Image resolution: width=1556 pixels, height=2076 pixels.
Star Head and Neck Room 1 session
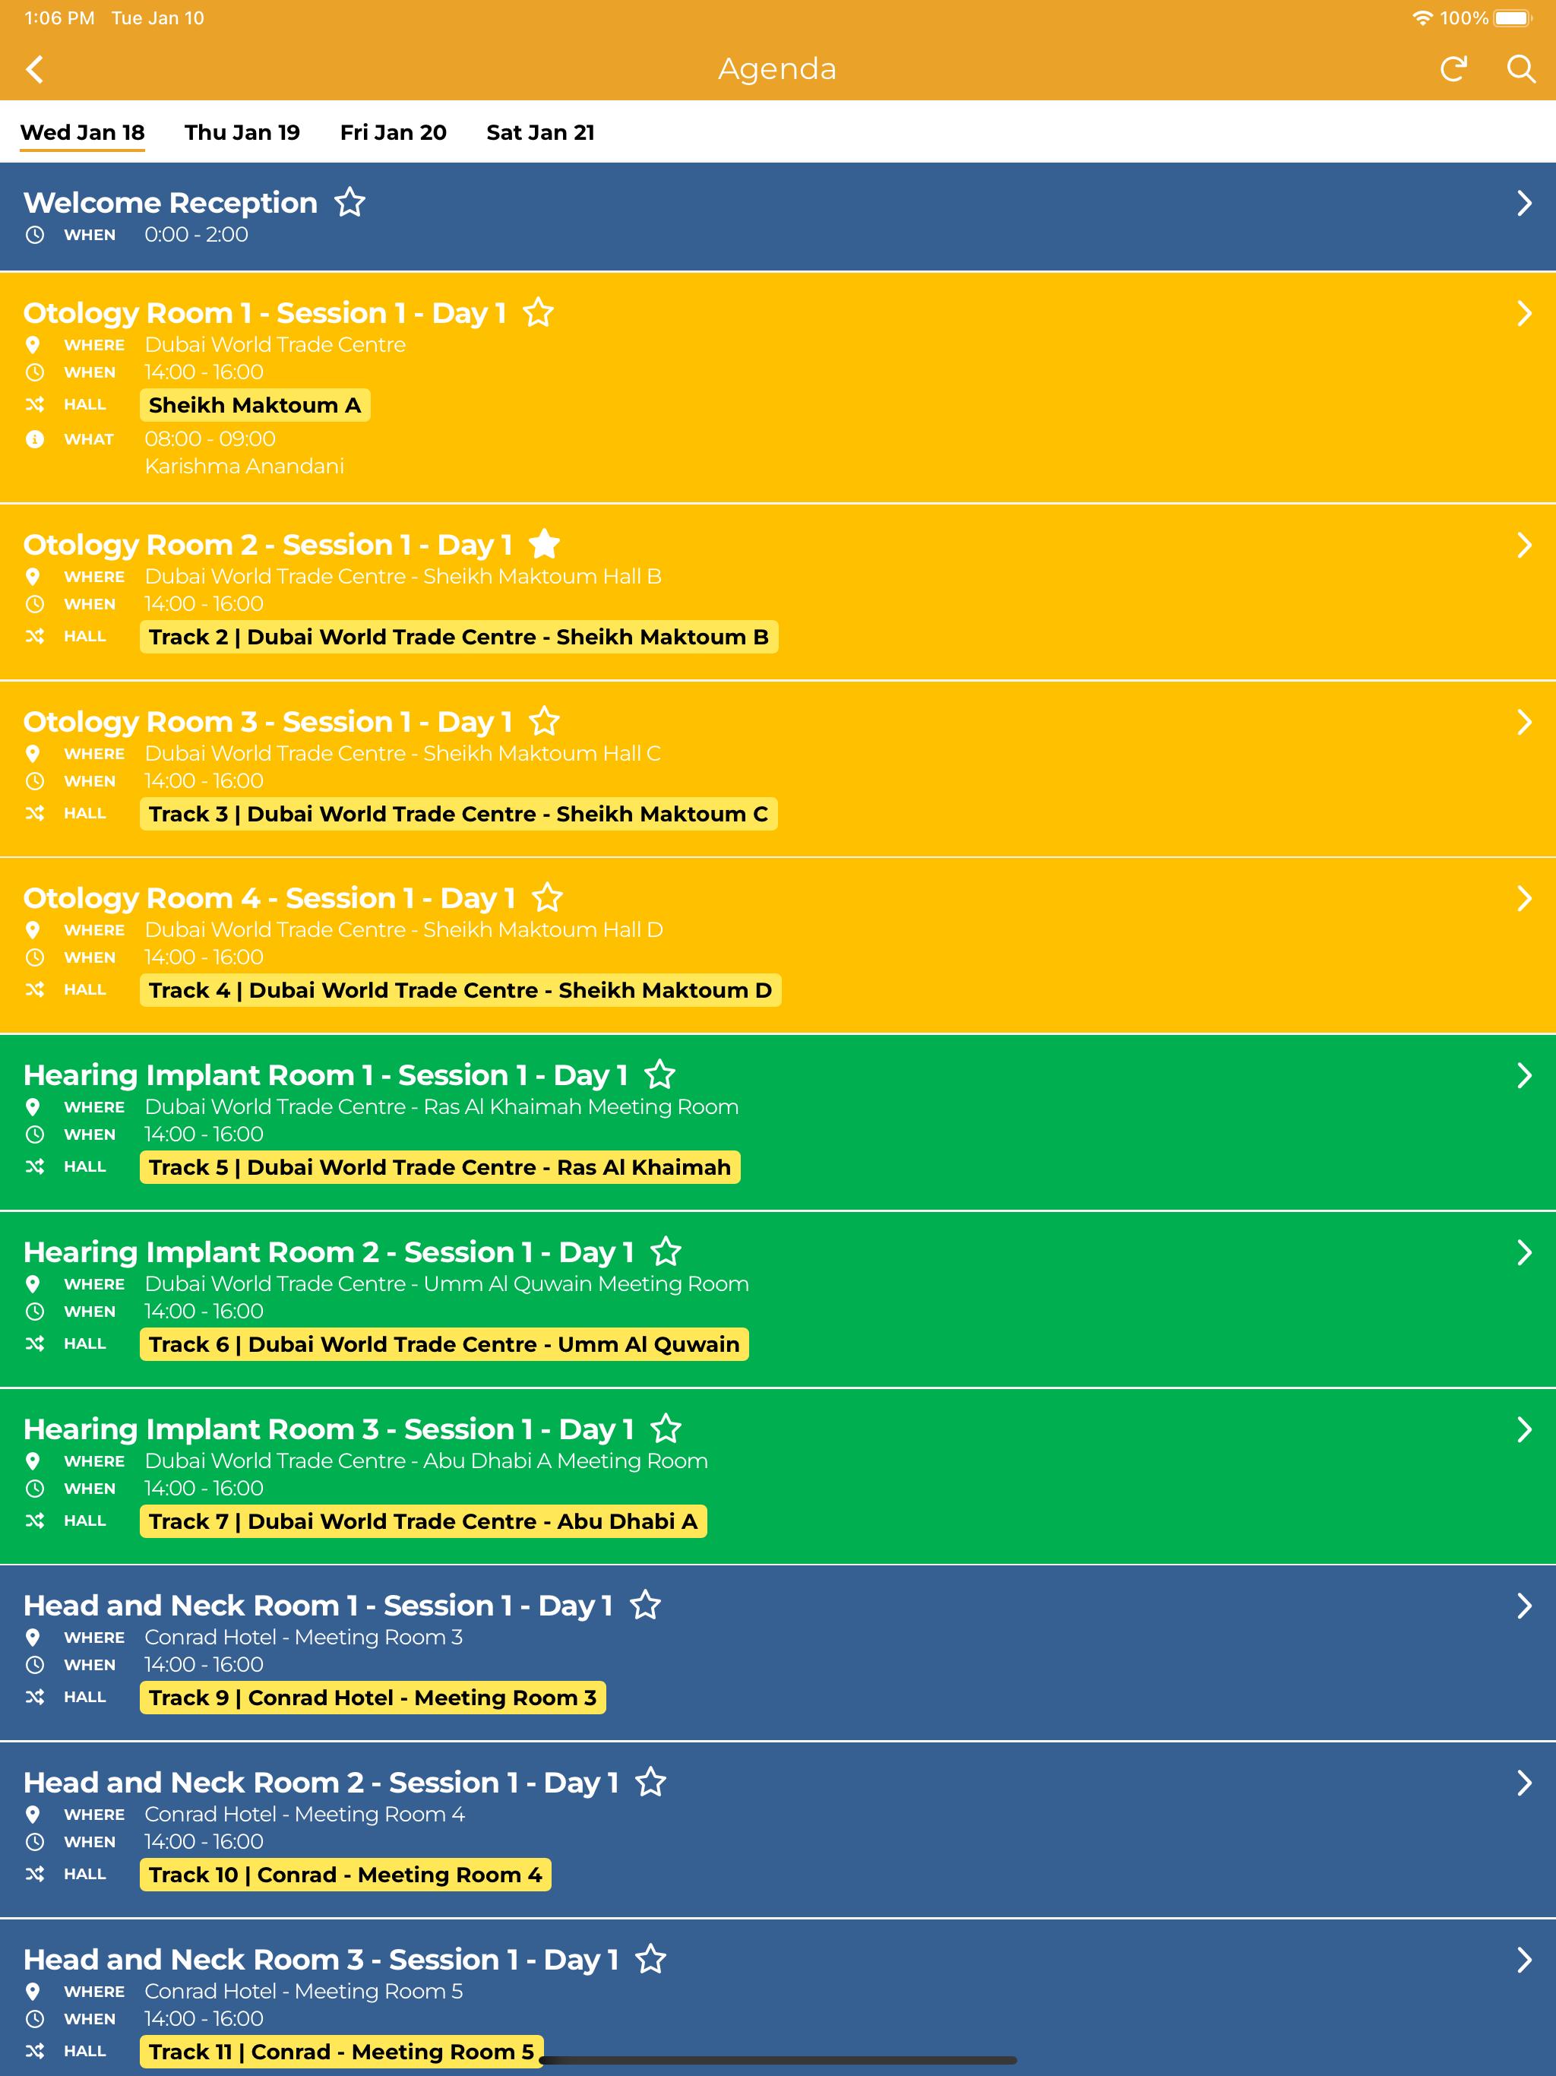[645, 1605]
